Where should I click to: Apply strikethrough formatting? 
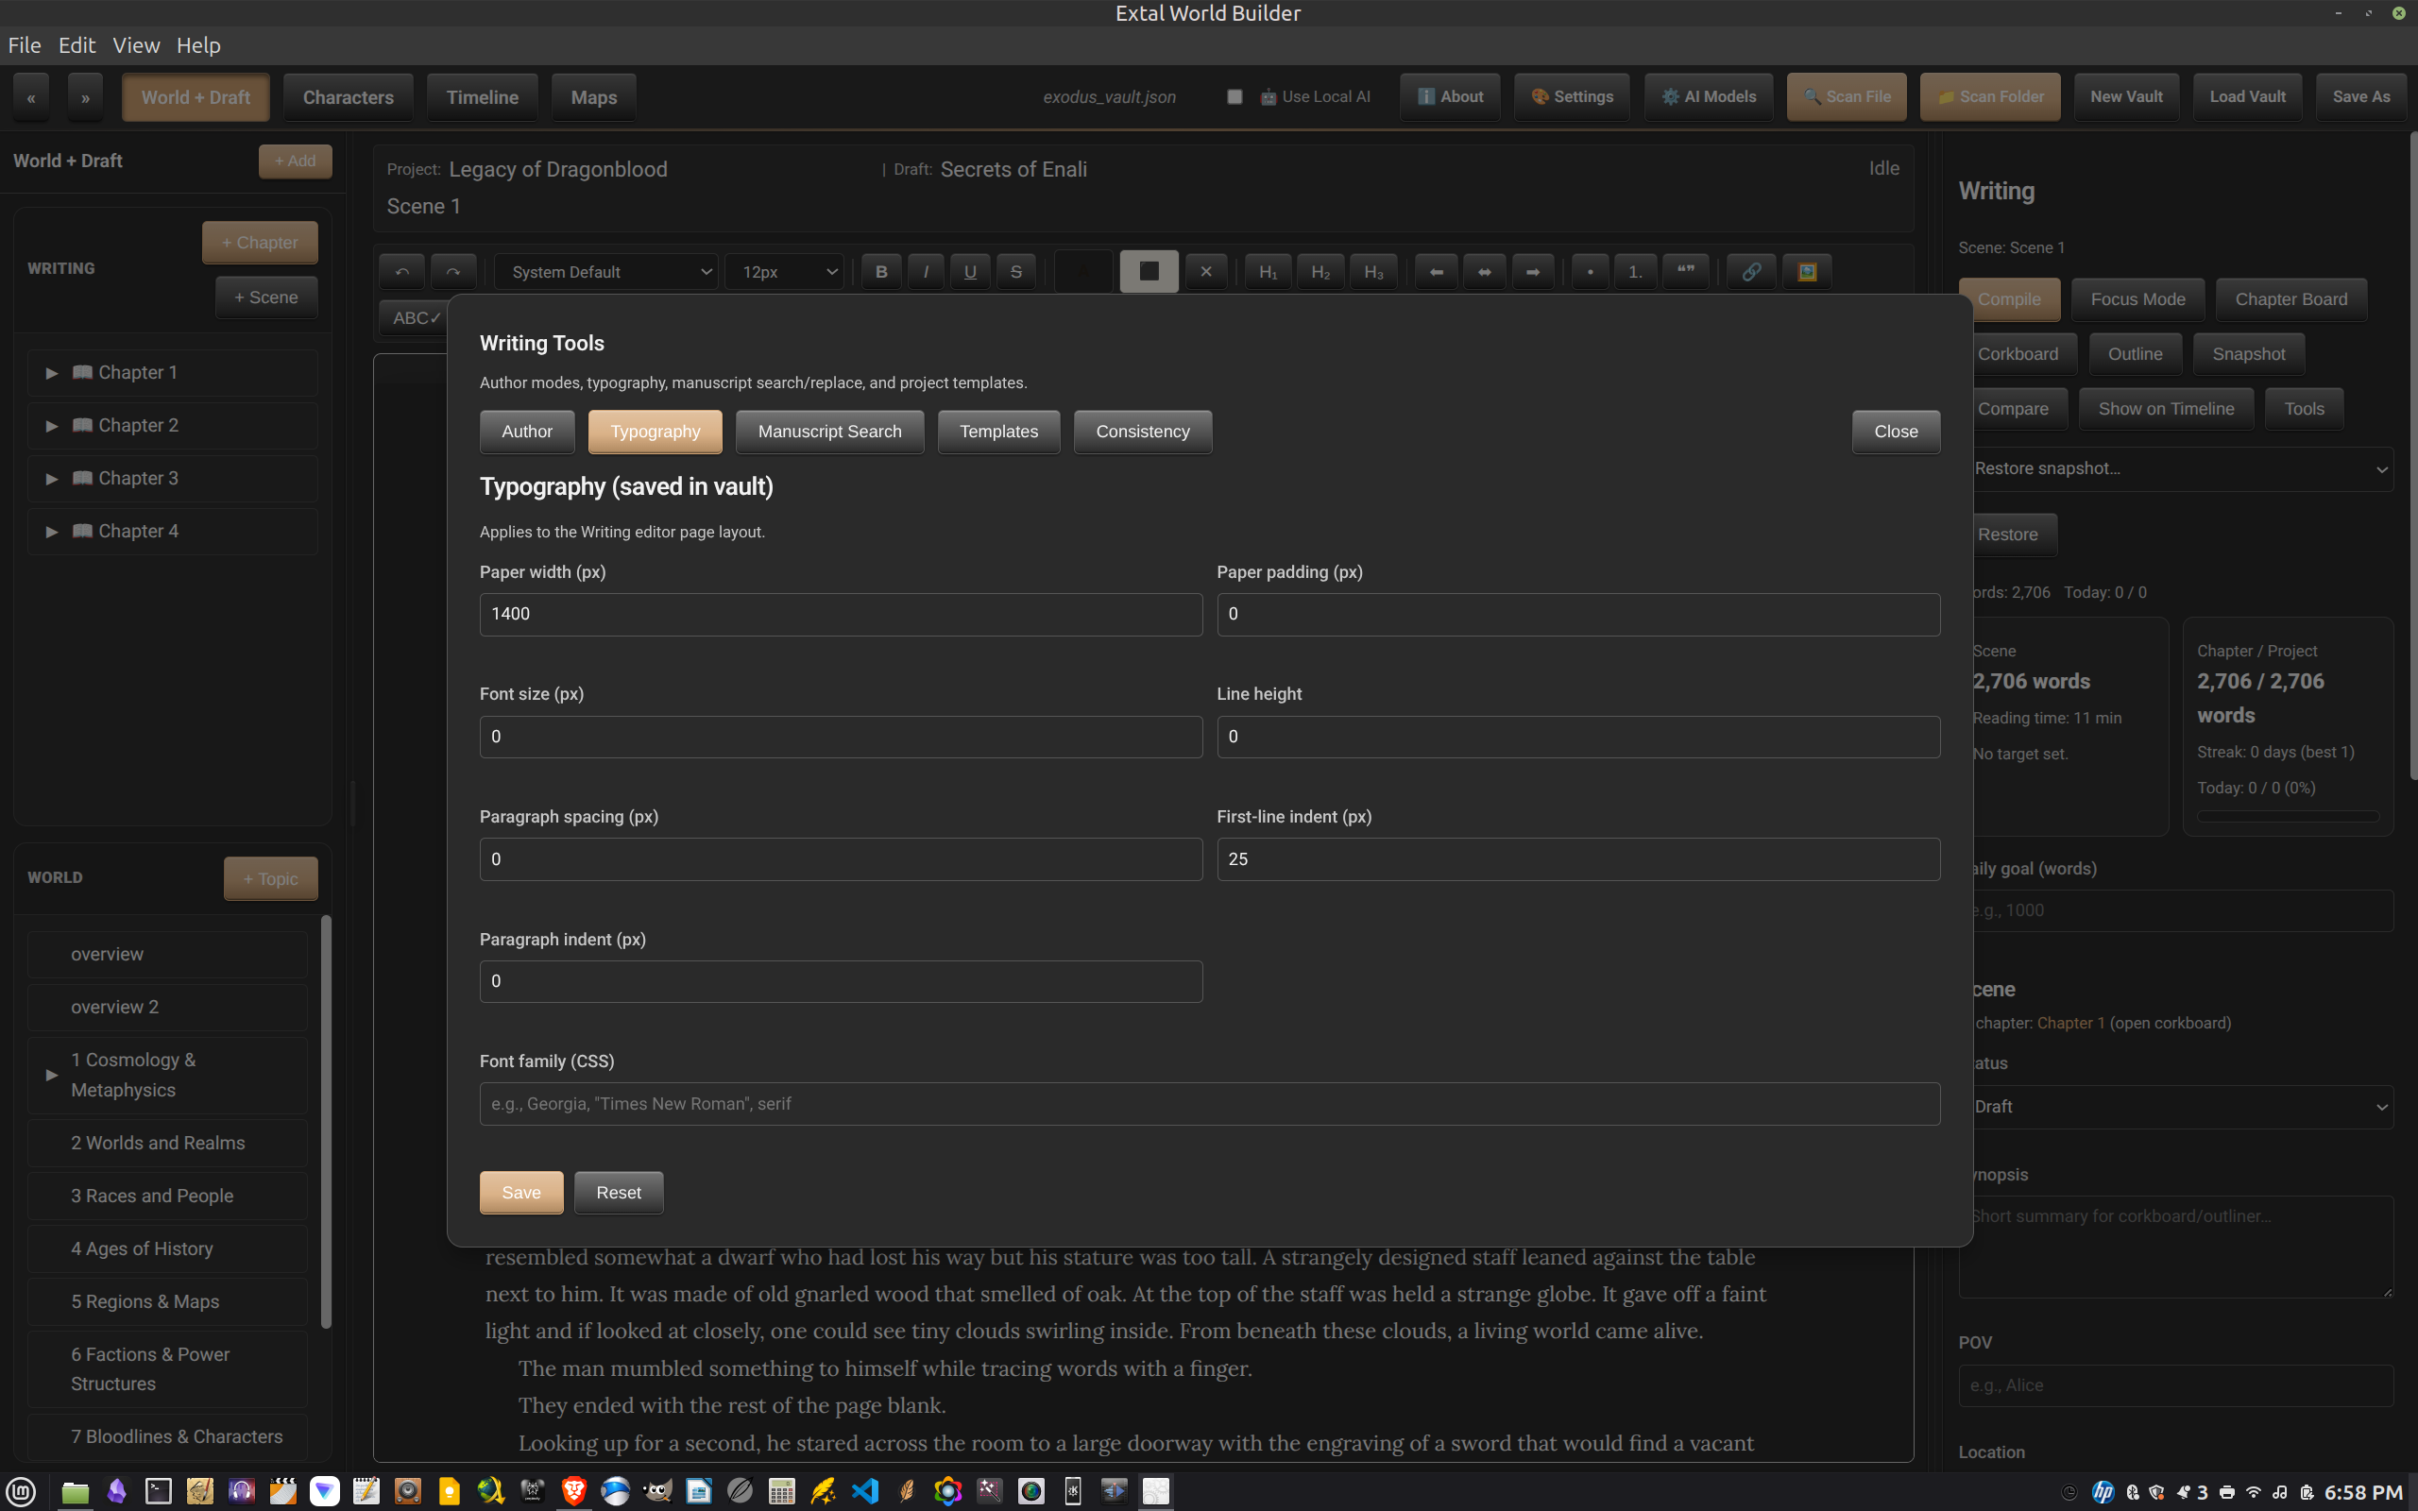[x=1015, y=272]
